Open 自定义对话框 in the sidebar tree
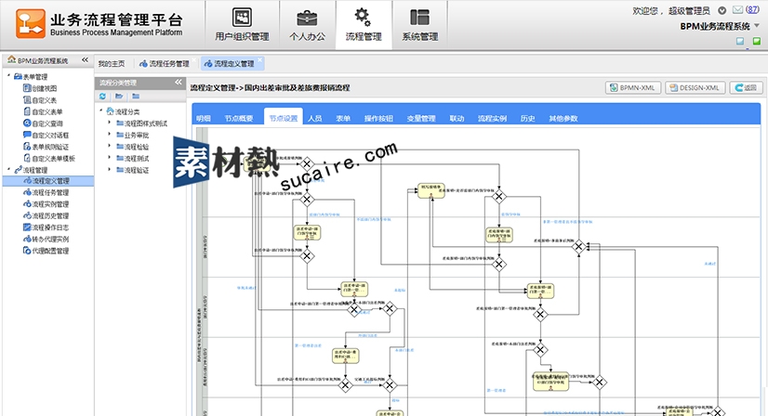 click(x=46, y=135)
